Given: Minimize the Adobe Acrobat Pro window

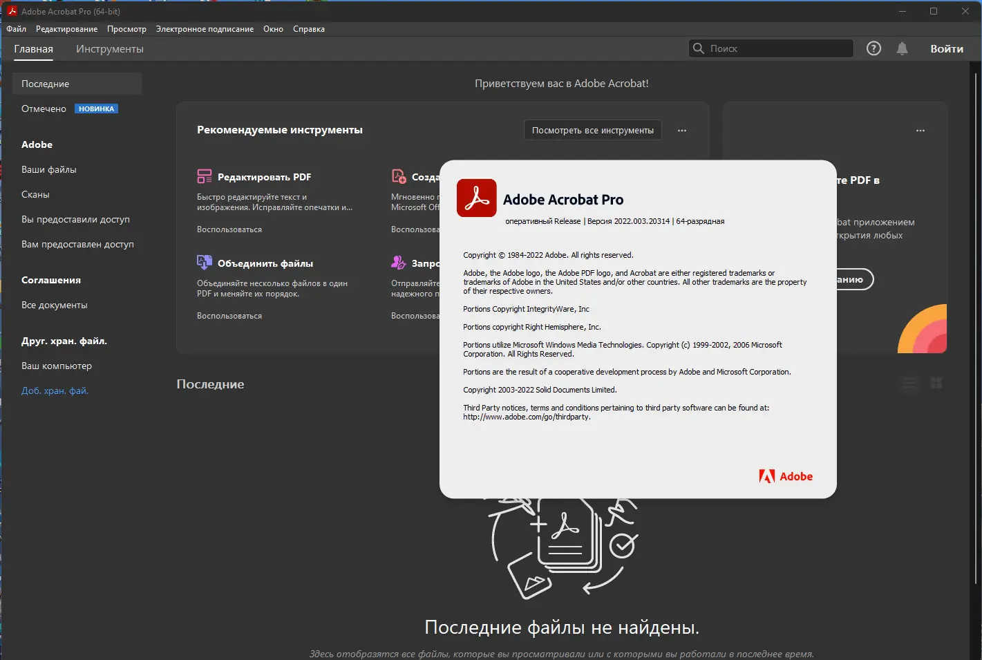Looking at the screenshot, I should coord(903,11).
